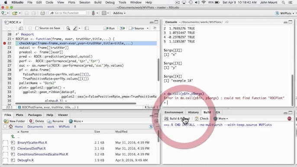Select the Build tab

point(207,112)
